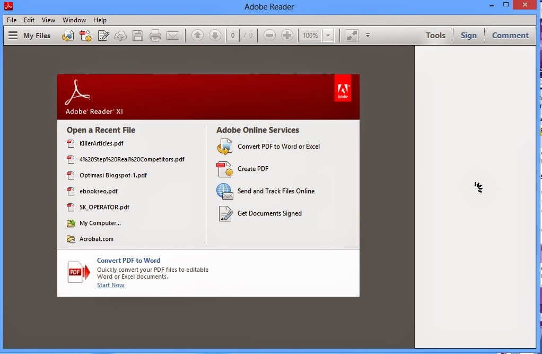Screen dimensions: 542x354
Task: Expand the toolbar overflow chevron
Action: point(367,35)
